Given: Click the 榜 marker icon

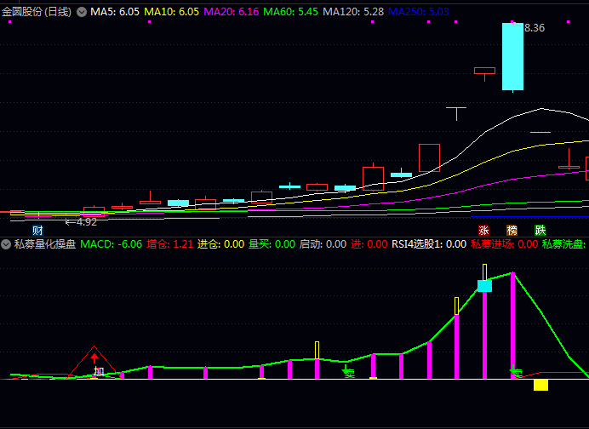Looking at the screenshot, I should click(x=512, y=230).
